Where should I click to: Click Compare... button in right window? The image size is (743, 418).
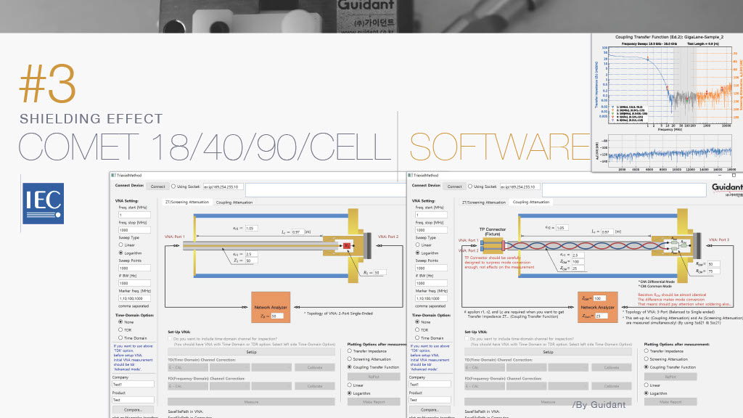click(430, 409)
